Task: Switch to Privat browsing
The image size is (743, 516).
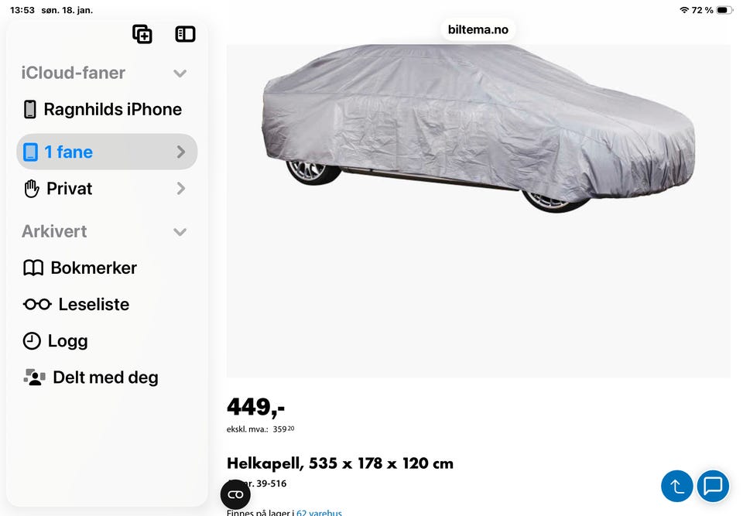Action: click(107, 189)
